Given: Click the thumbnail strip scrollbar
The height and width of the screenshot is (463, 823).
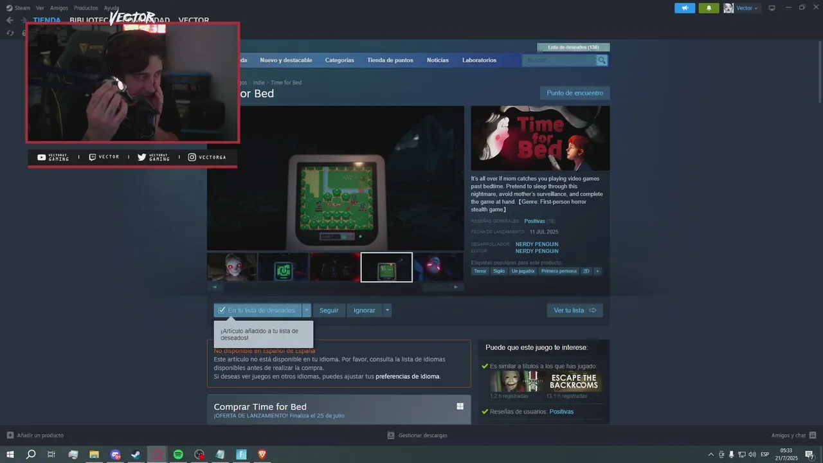Looking at the screenshot, I should coord(335,287).
